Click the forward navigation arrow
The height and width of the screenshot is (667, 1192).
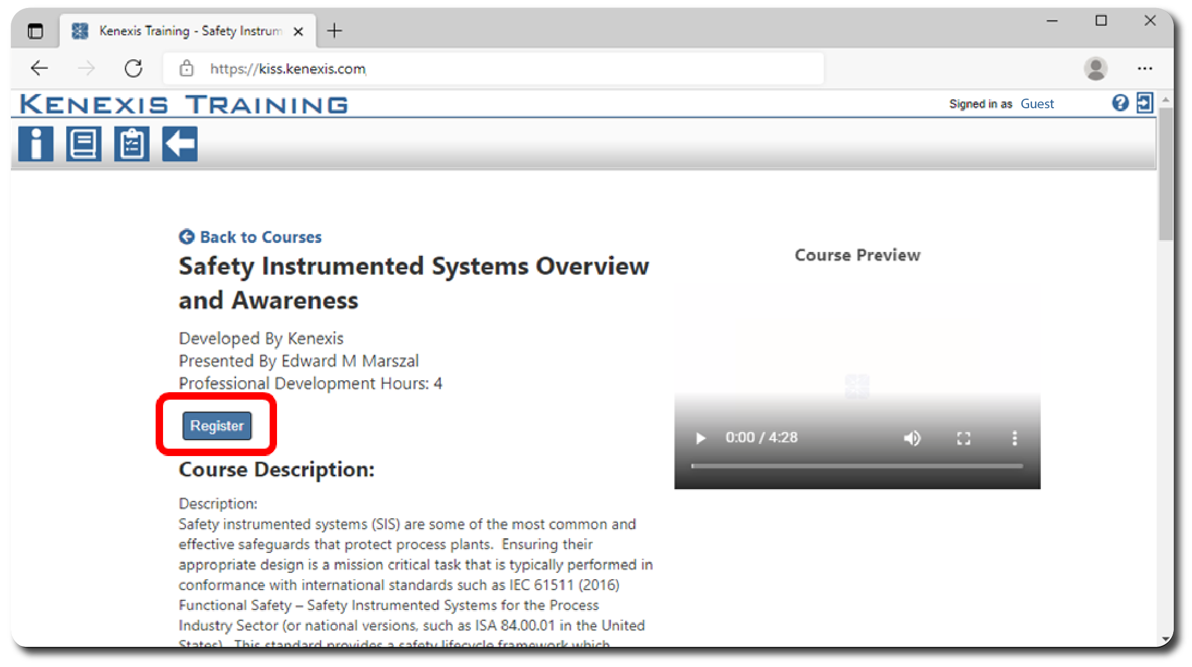(86, 68)
